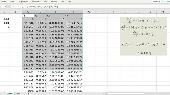Image resolution: width=170 pixels, height=95 pixels.
Task: Select the cell with value 0.41627
Action: 40,57
